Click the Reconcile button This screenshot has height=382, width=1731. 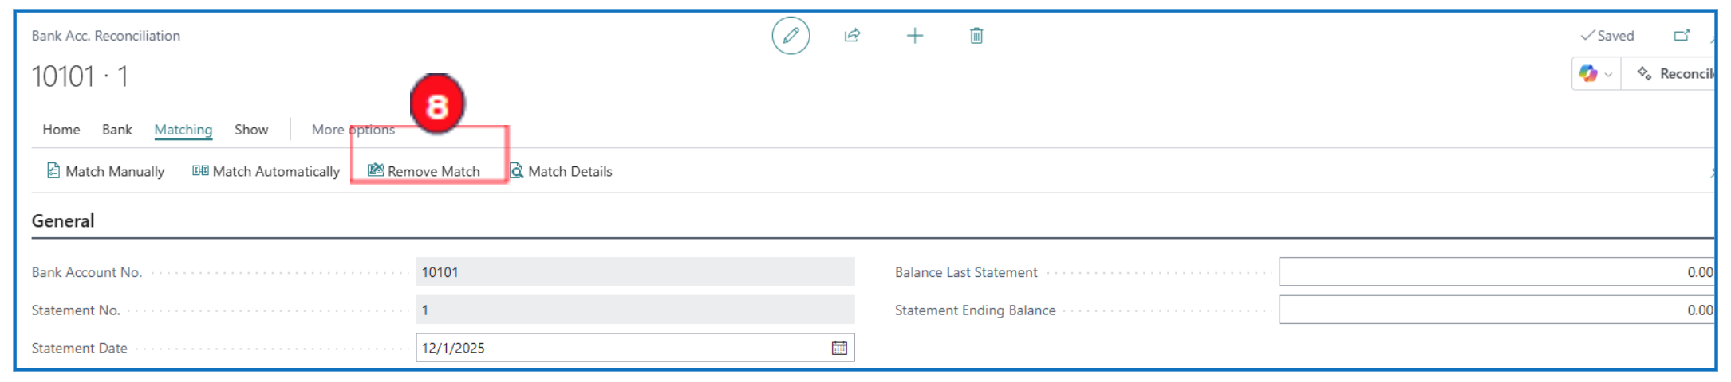click(1678, 74)
